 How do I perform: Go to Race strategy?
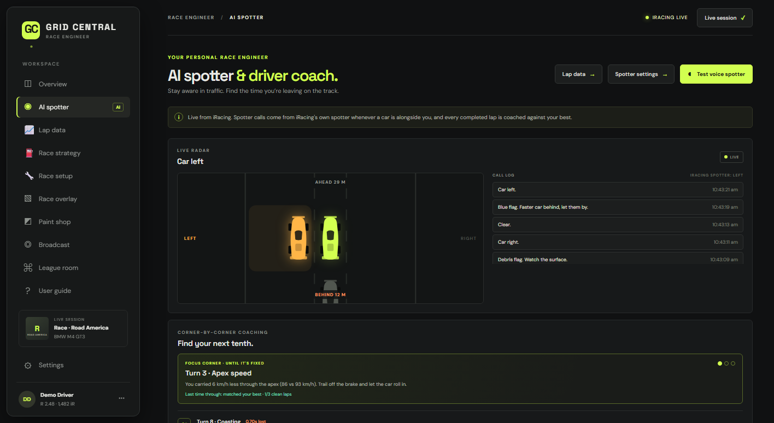click(73, 153)
